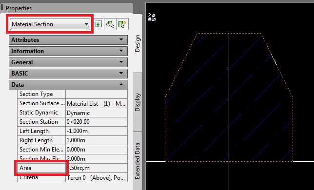Click the viewport control icon in drawing corner
The image size is (314, 190).
151,17
